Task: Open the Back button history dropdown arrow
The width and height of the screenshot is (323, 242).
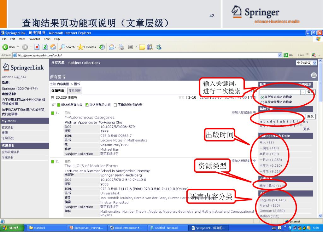Action: (x=18, y=47)
